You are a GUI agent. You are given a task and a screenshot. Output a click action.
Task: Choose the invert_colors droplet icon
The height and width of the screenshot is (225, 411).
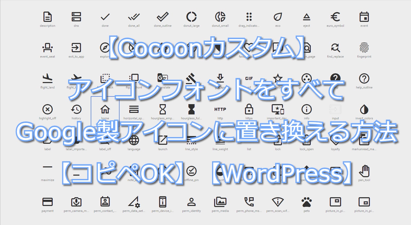364,109
